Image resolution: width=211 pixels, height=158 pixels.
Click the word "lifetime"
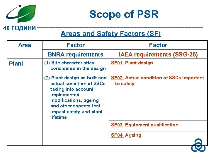point(59,117)
